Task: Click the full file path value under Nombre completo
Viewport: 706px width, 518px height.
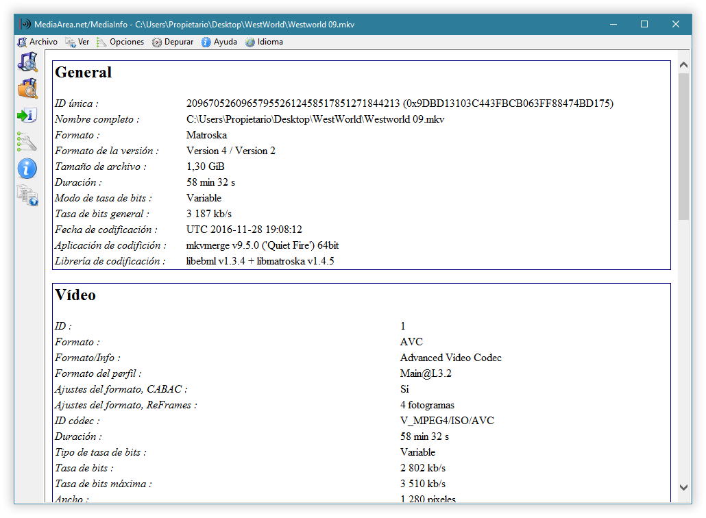Action: [x=315, y=119]
